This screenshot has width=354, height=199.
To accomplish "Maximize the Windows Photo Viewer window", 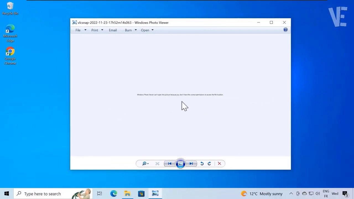I will pyautogui.click(x=271, y=22).
